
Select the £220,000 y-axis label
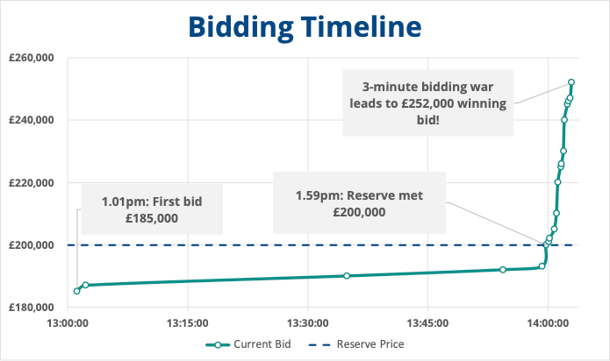[31, 183]
